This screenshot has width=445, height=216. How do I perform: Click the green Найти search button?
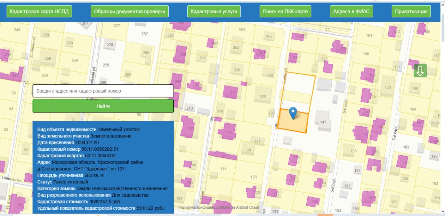pyautogui.click(x=103, y=106)
